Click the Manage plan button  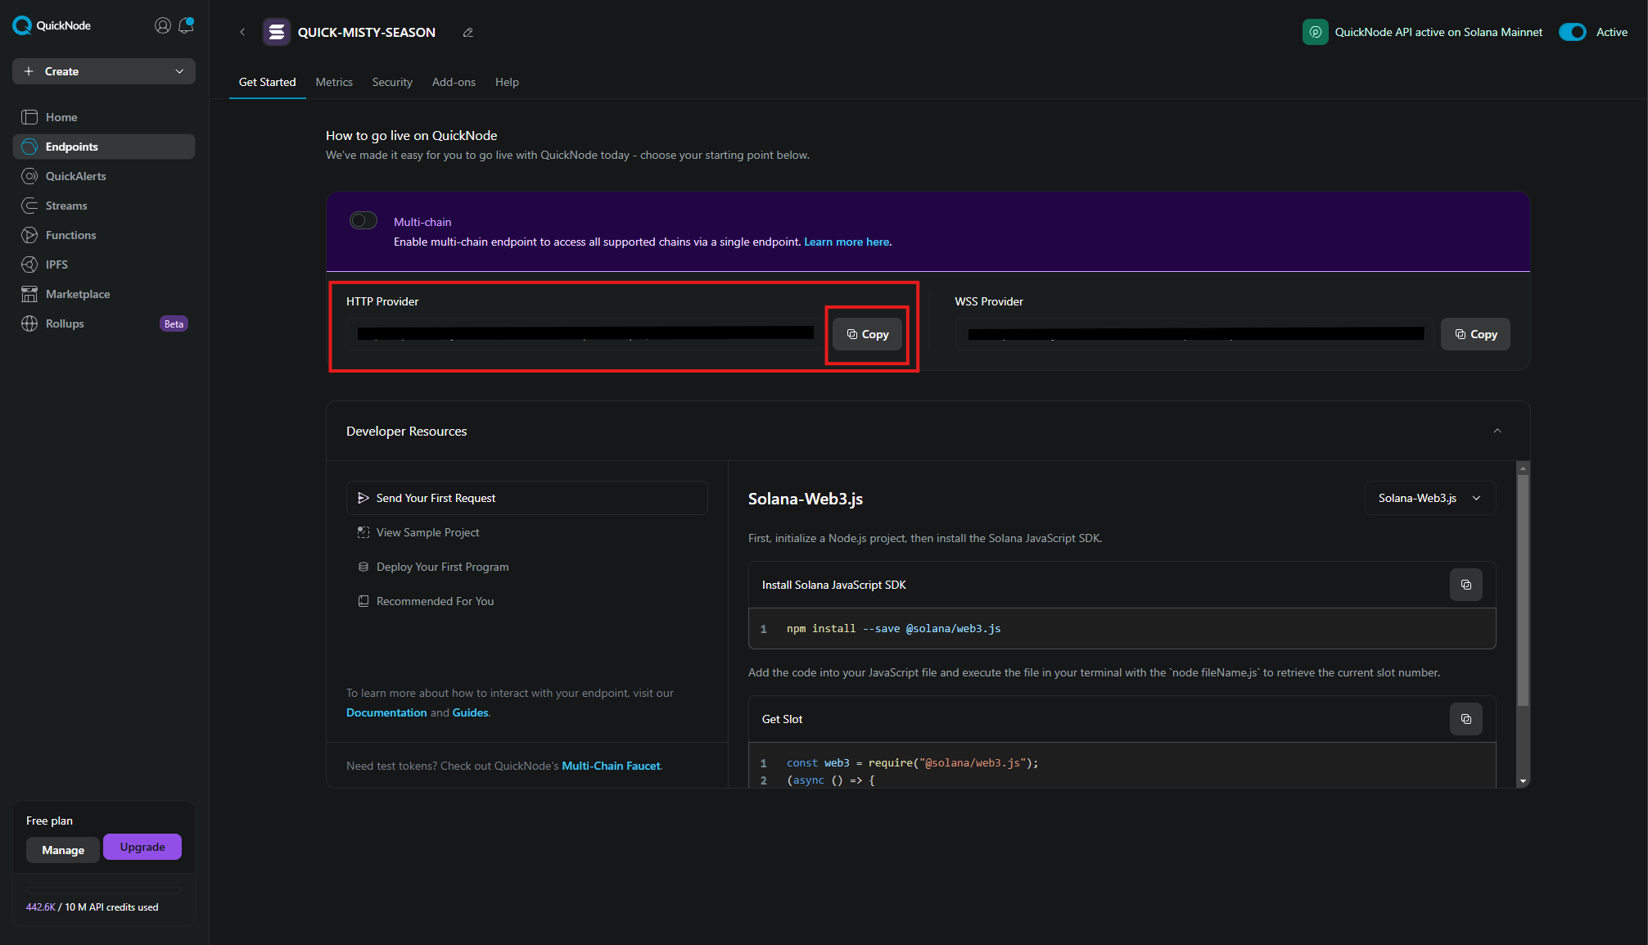[63, 850]
